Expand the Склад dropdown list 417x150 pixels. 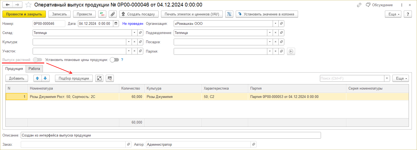[134, 33]
